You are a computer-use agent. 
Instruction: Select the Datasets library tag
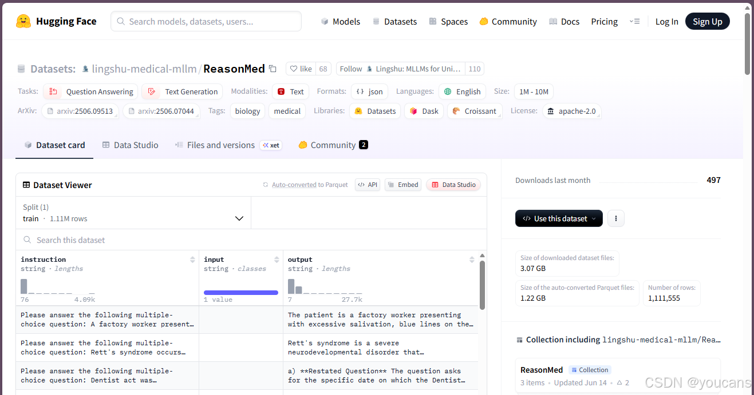(375, 111)
